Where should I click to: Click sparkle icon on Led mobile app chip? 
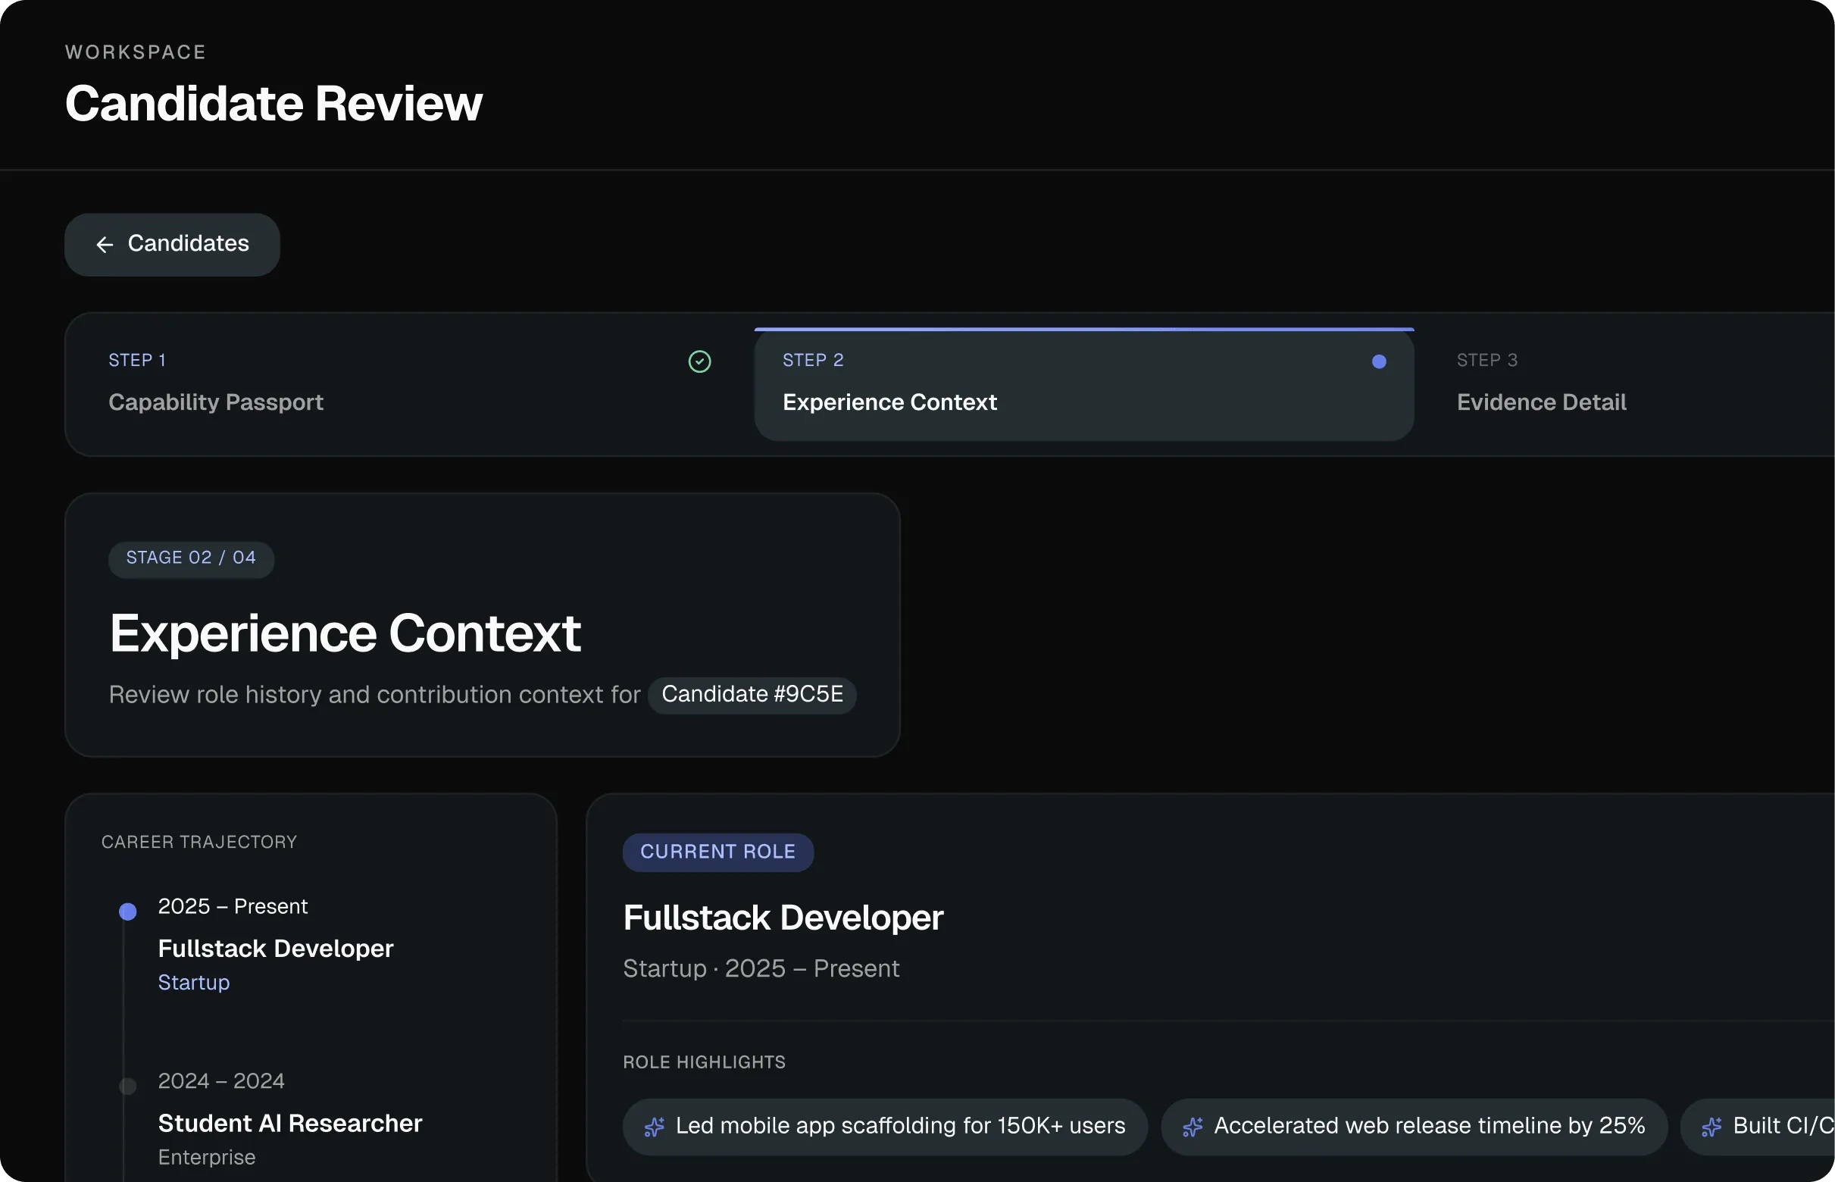654,1127
